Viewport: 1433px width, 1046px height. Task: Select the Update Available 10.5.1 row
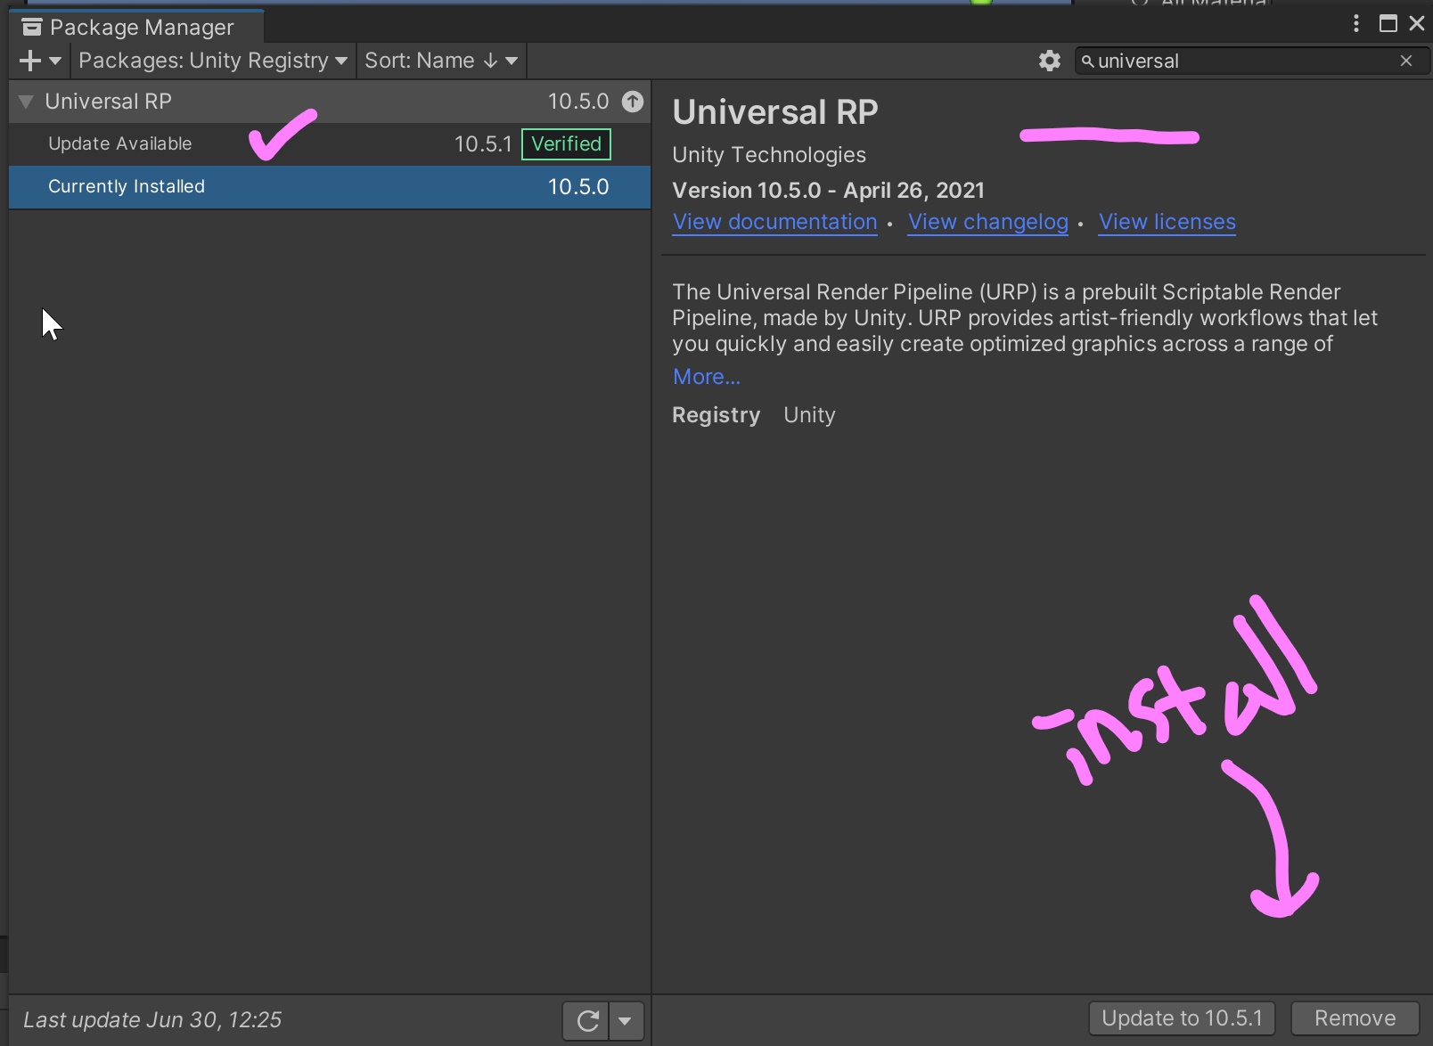pyautogui.click(x=330, y=144)
